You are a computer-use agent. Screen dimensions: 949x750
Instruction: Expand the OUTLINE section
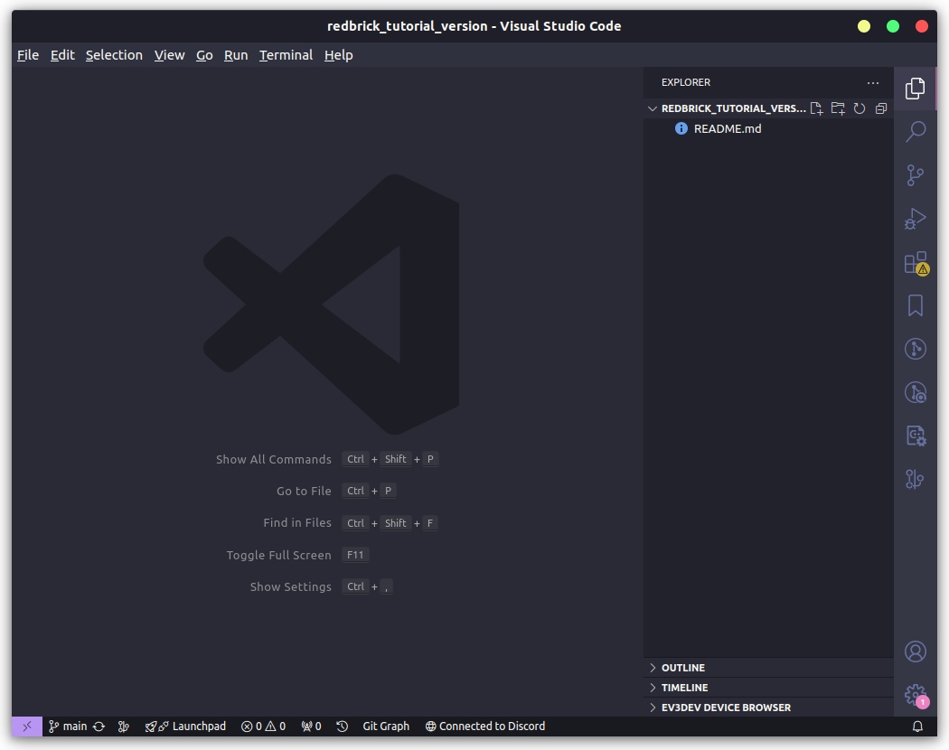(768, 668)
